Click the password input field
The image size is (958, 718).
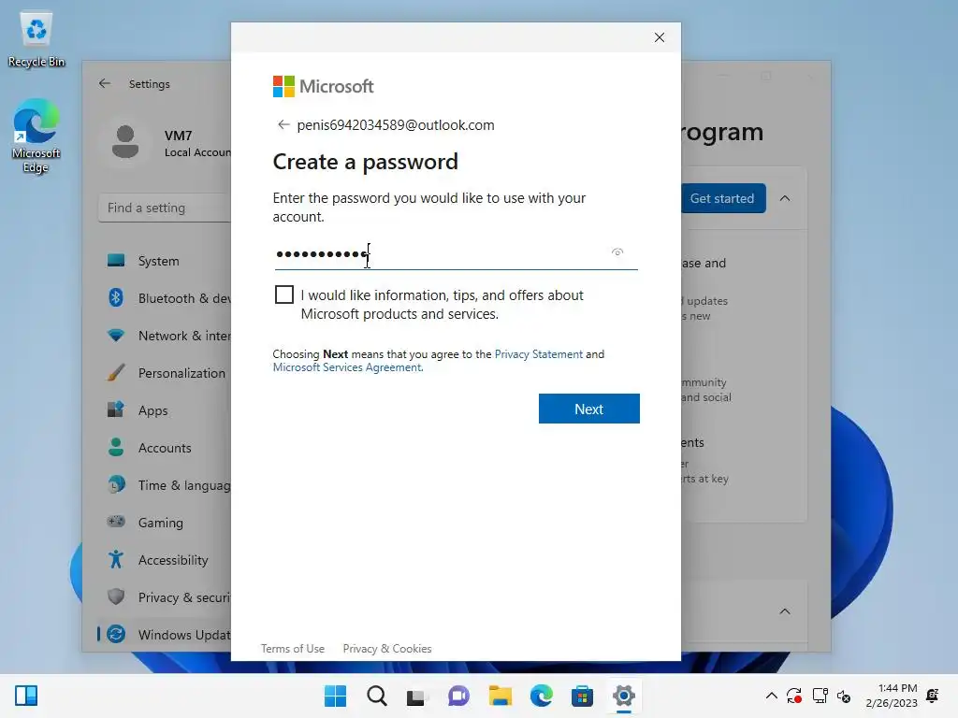tap(456, 253)
